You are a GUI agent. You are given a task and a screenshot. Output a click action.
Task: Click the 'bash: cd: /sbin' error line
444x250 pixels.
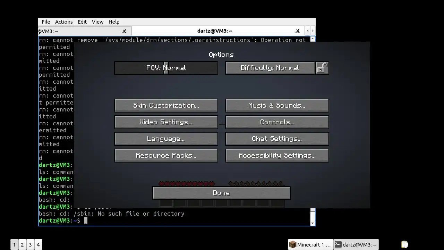tap(112, 214)
